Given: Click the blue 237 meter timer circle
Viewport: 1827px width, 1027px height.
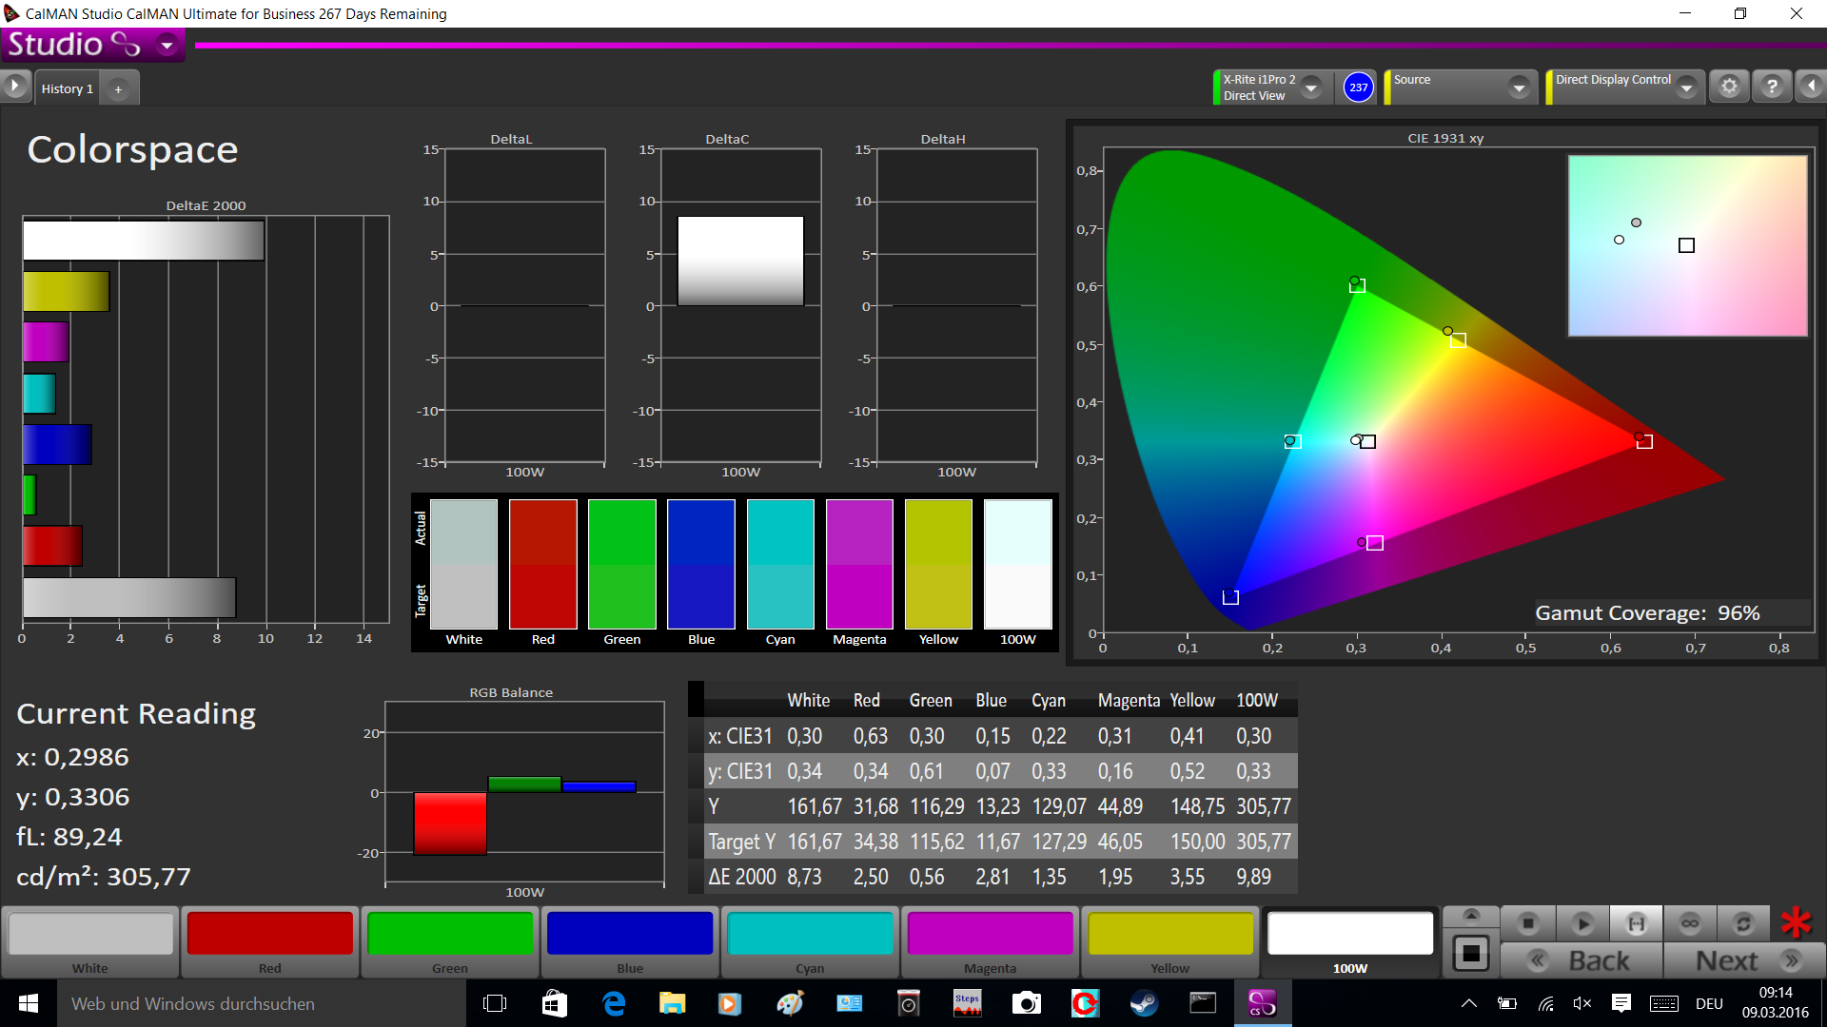Looking at the screenshot, I should coord(1358,87).
